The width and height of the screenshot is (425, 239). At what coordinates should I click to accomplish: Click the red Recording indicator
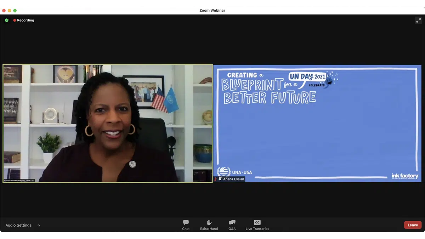24,21
